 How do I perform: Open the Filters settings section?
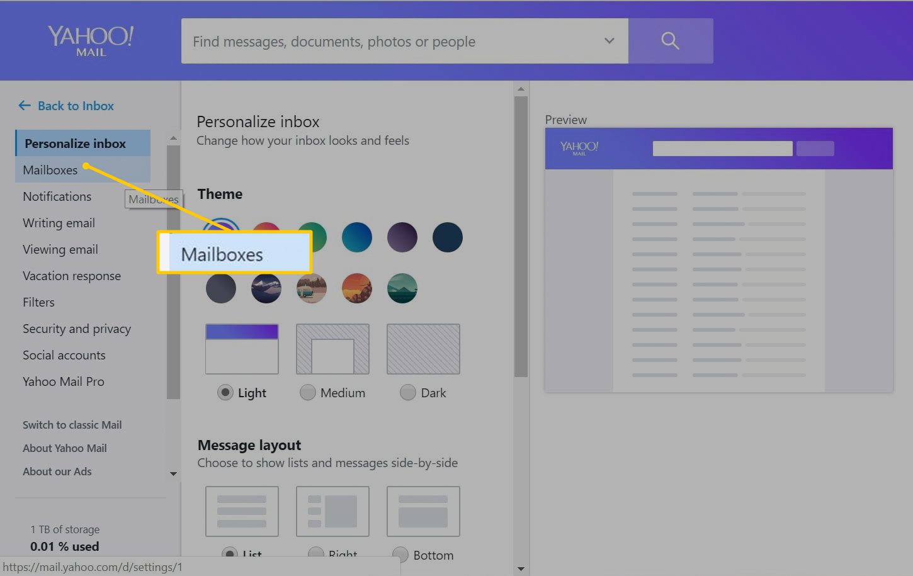pos(38,302)
